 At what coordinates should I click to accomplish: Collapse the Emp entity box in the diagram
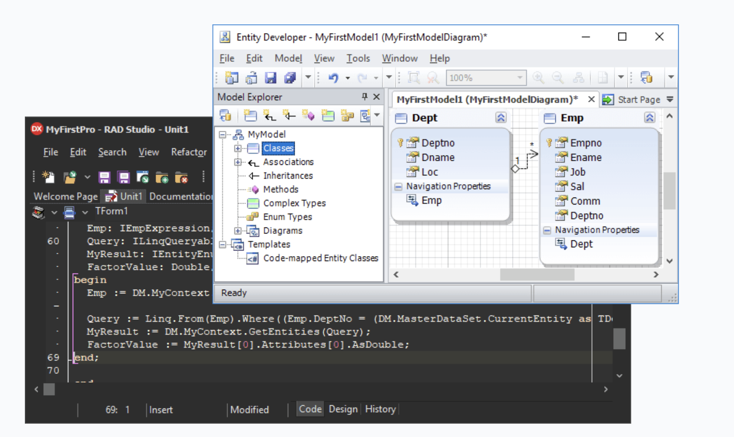tap(650, 118)
